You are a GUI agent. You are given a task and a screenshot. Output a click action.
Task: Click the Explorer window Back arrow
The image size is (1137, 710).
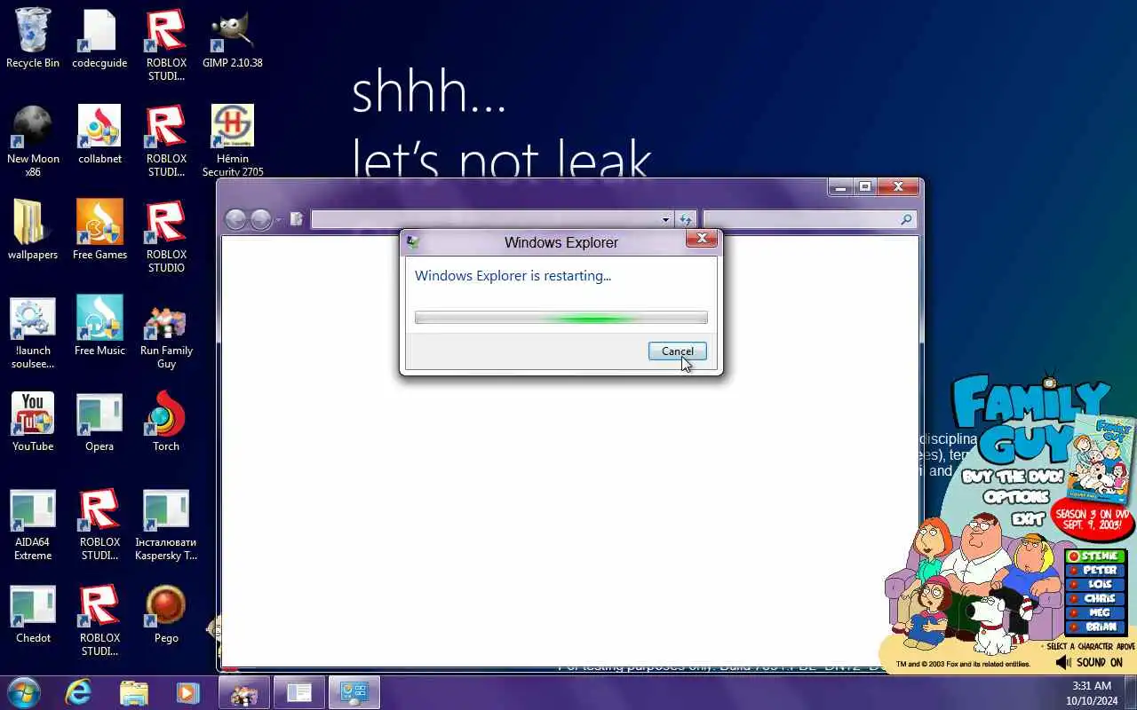tap(235, 219)
